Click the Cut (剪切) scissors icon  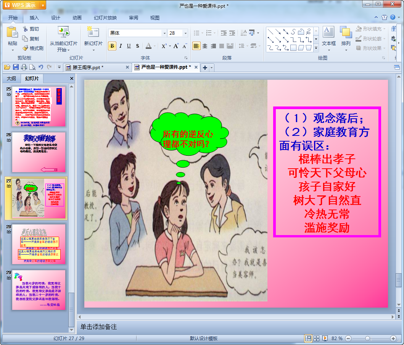pyautogui.click(x=25, y=29)
